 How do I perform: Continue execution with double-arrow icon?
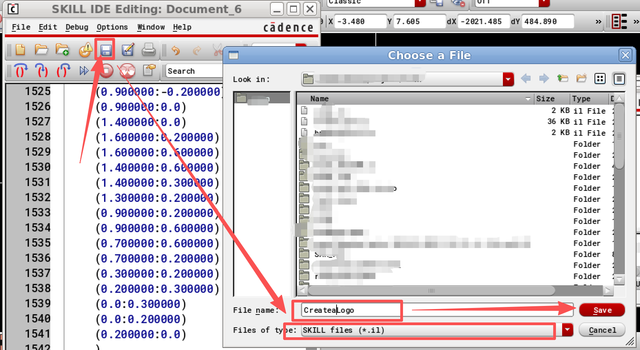click(84, 71)
